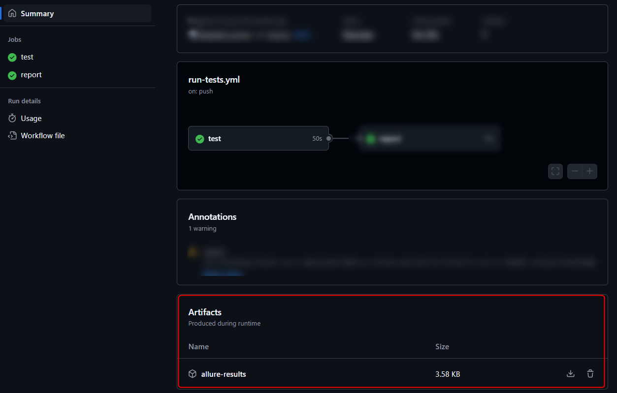Expand workflow graph to fullscreen

tap(555, 171)
